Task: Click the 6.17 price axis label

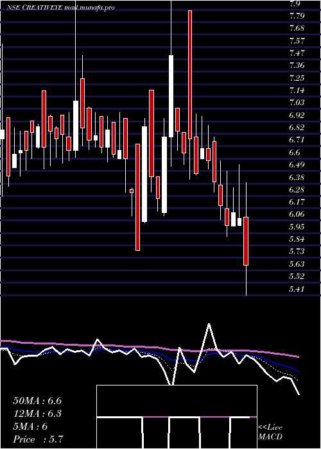Action: click(x=297, y=202)
